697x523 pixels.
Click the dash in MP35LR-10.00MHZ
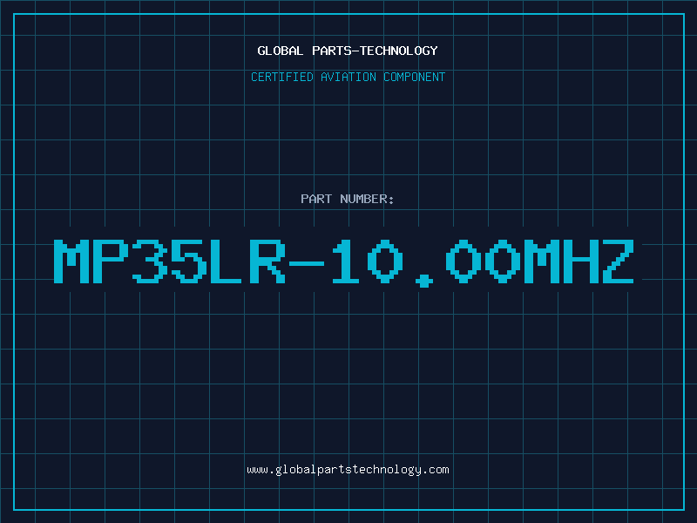307,263
